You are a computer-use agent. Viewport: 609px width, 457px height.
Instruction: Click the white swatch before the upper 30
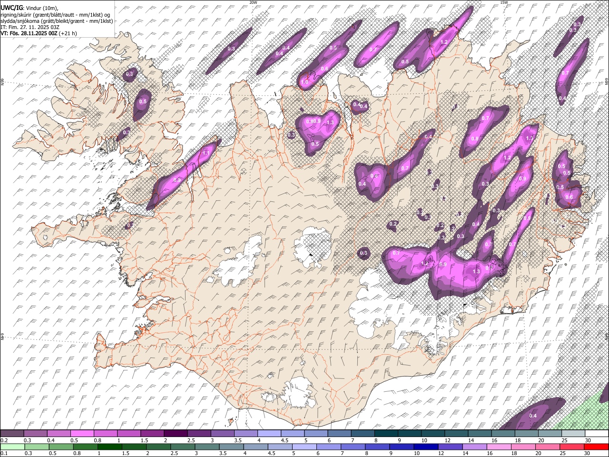point(596,434)
